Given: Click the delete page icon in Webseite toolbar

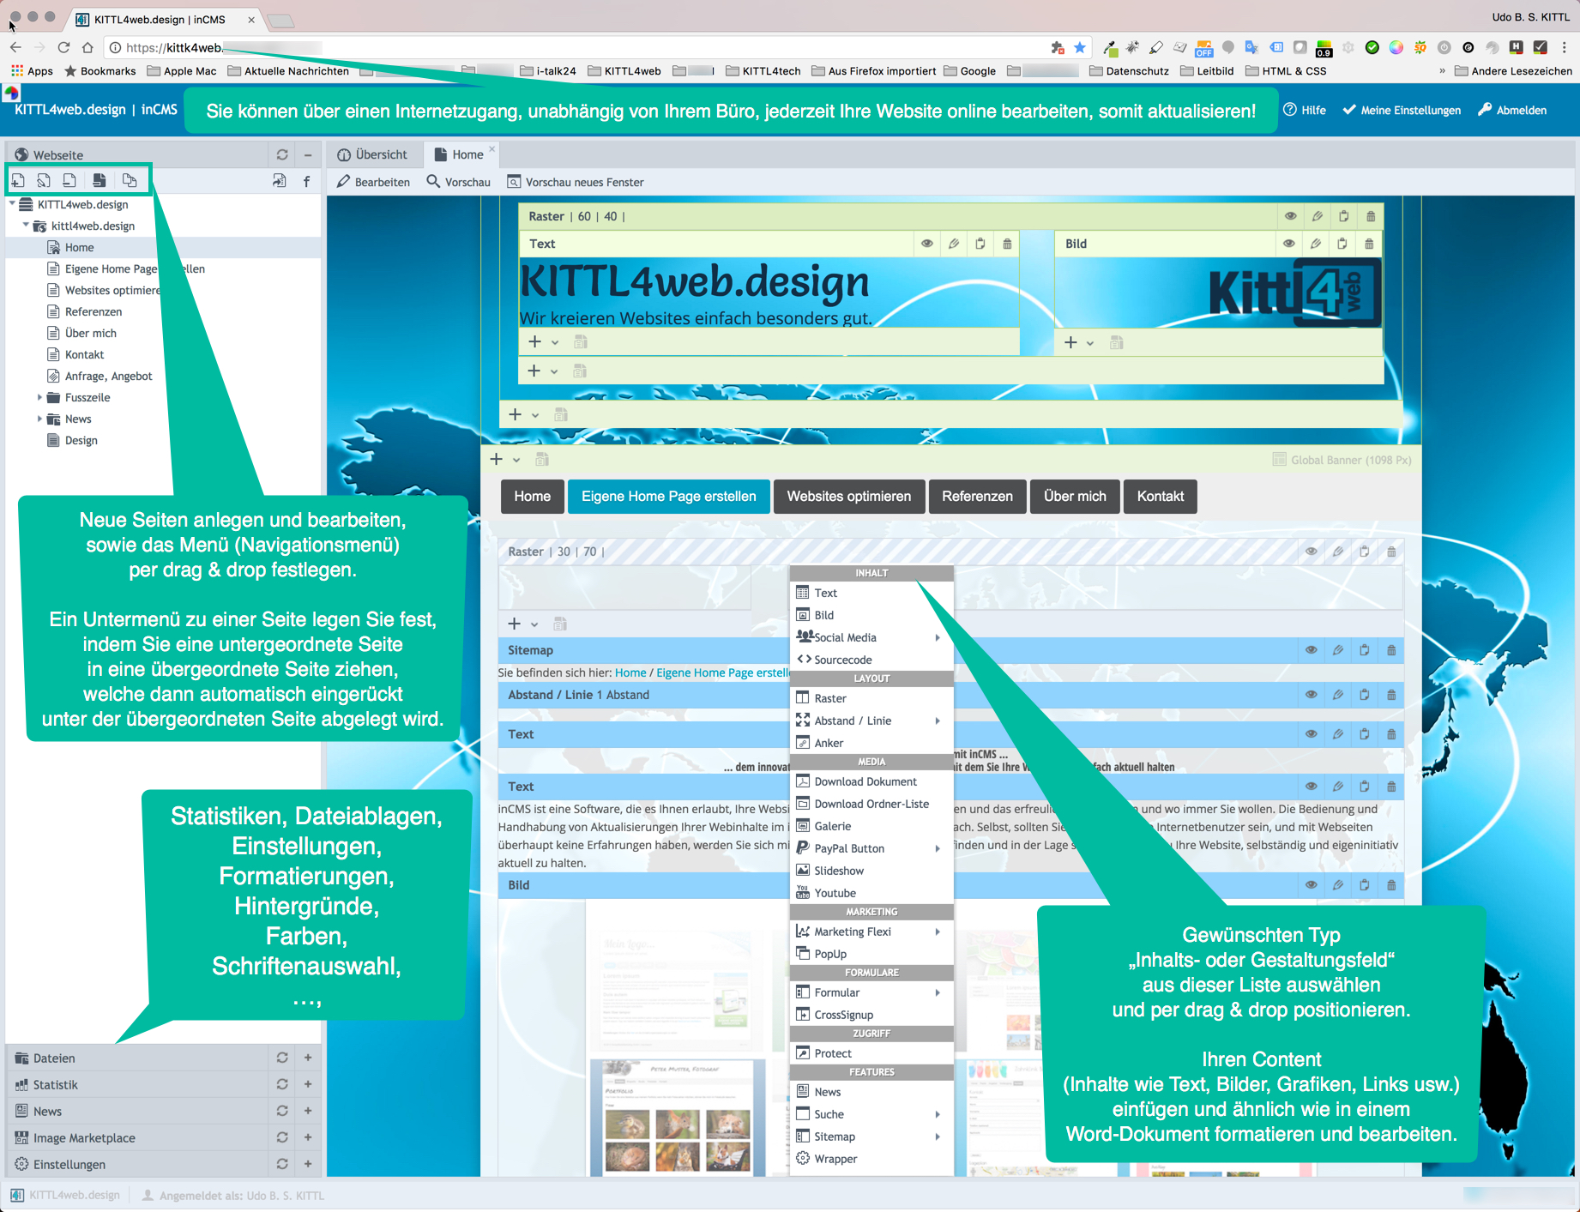Looking at the screenshot, I should [69, 180].
